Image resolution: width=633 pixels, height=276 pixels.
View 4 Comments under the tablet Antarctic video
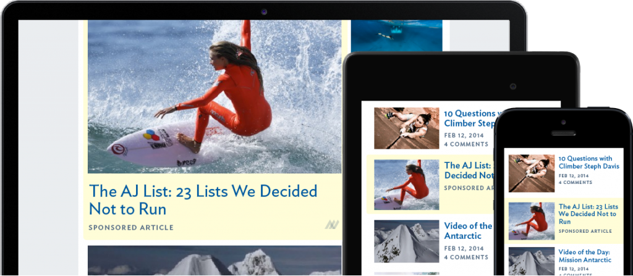tap(466, 257)
